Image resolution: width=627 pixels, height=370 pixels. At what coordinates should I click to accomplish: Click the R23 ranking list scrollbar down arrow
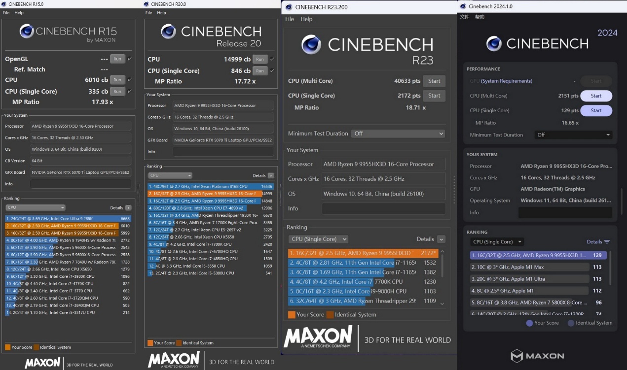[442, 303]
